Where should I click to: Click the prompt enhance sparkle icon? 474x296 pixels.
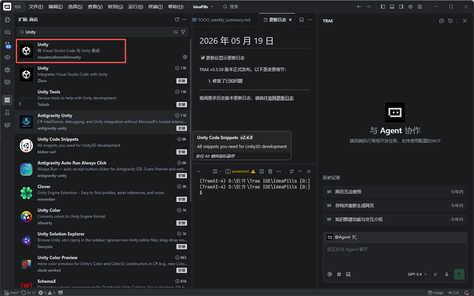(x=435, y=274)
